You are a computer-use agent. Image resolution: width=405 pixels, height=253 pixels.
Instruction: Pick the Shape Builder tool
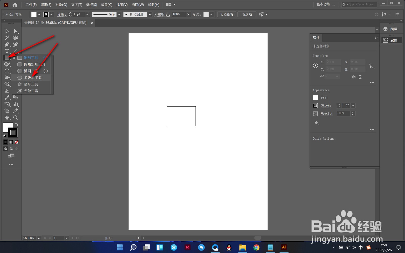(x=7, y=84)
